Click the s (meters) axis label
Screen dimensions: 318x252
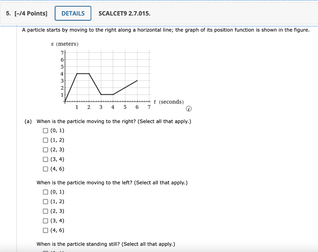[65, 44]
